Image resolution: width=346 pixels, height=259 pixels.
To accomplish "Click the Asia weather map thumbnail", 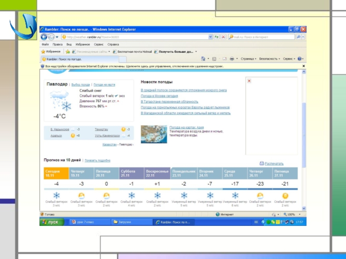I will click(154, 134).
